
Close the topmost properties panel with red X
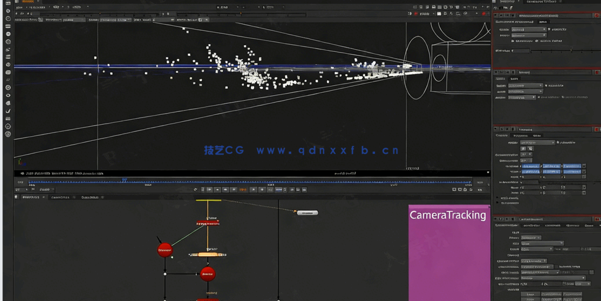[597, 15]
